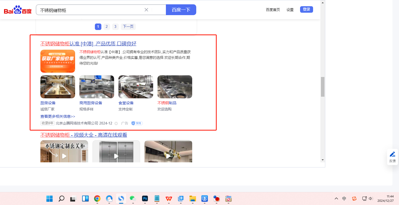Open the 食堂设备 thumbnail image

[x=136, y=87]
